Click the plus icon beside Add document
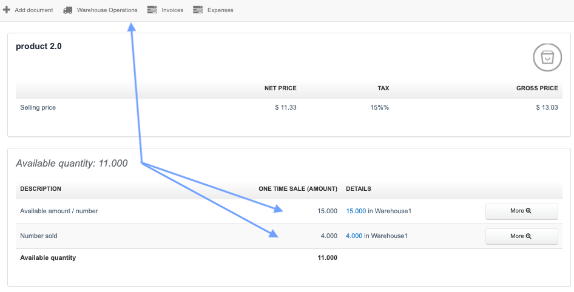The width and height of the screenshot is (574, 292). (7, 10)
